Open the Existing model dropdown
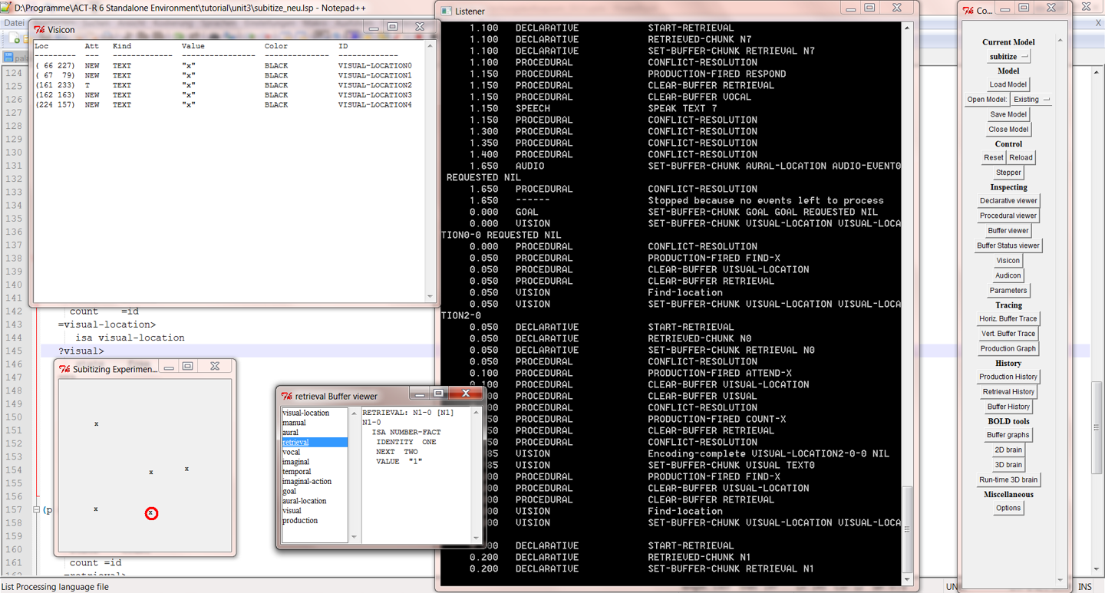This screenshot has width=1105, height=593. pos(1031,100)
